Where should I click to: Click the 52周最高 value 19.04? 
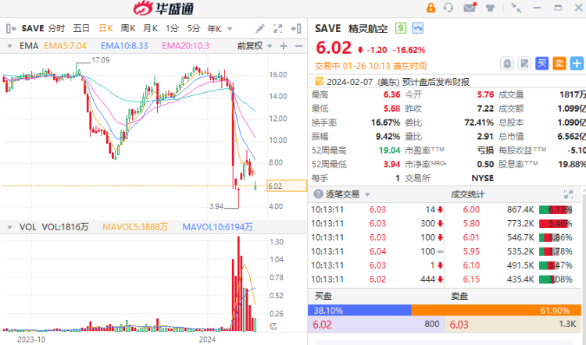coord(389,150)
